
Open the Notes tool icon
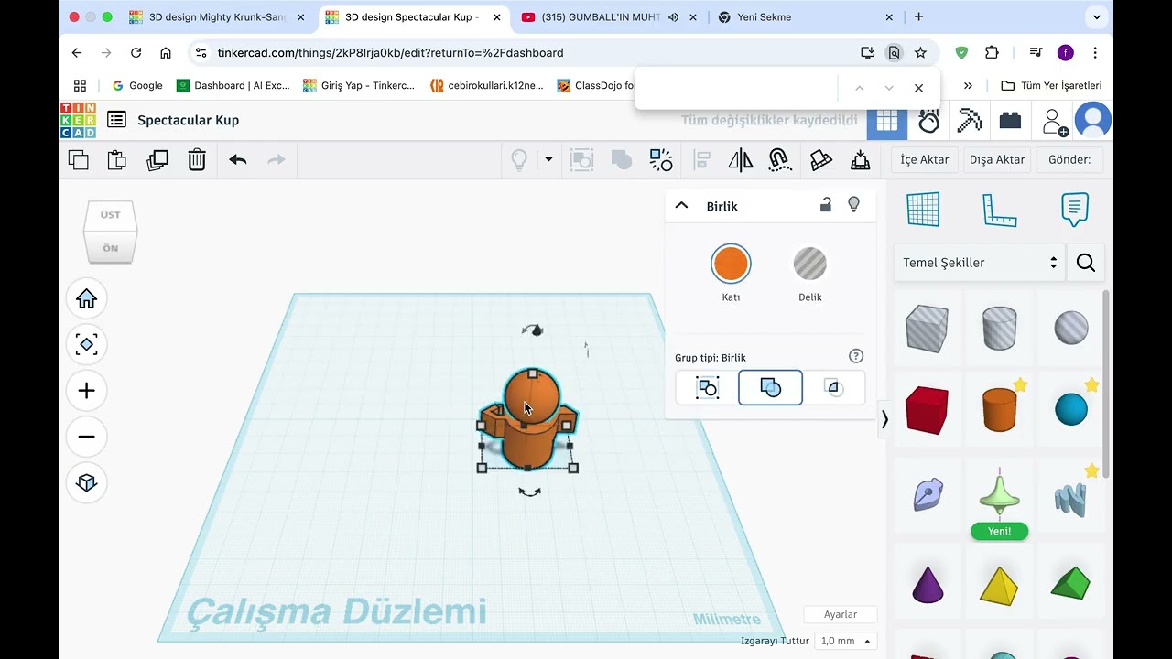pyautogui.click(x=1075, y=210)
